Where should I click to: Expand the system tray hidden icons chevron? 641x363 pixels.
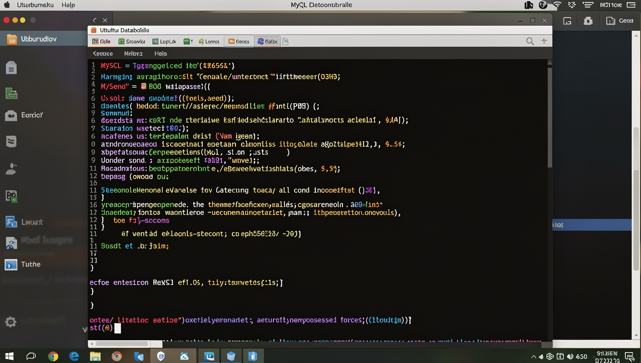pyautogui.click(x=534, y=357)
